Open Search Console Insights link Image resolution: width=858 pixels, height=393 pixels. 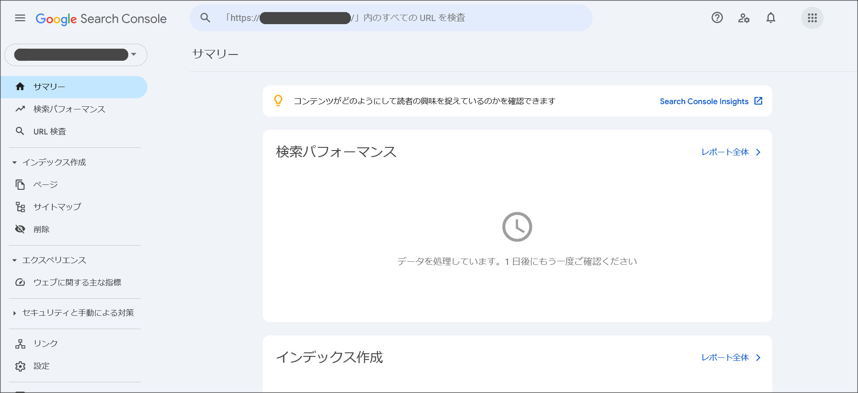[704, 101]
